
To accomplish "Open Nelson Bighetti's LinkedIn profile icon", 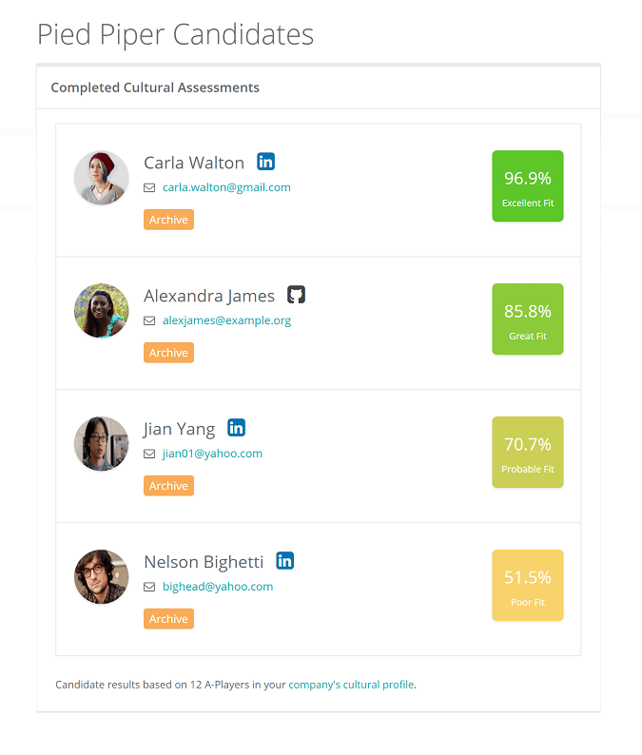I will [x=285, y=561].
